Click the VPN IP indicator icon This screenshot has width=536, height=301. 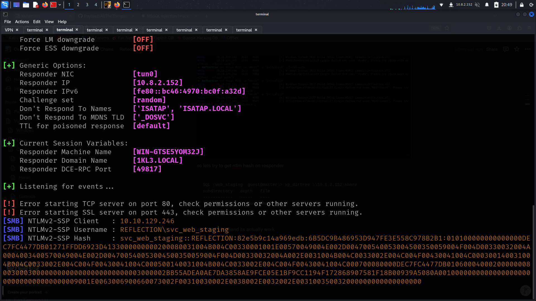(x=451, y=5)
